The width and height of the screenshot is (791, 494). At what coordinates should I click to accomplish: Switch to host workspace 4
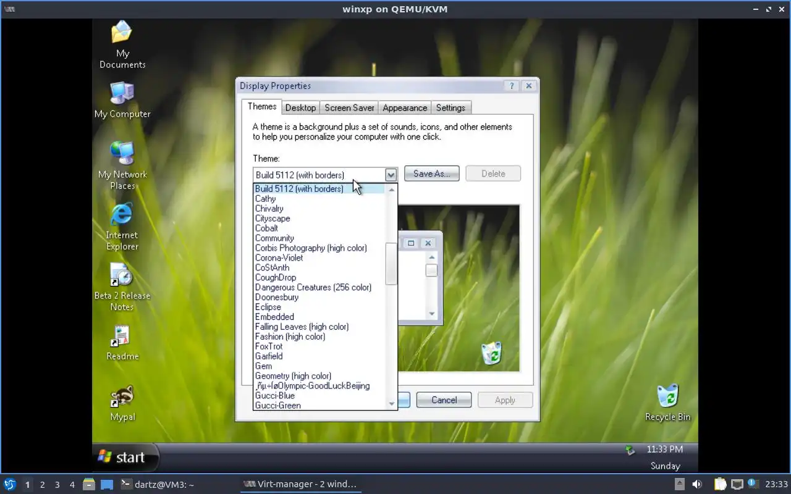[x=72, y=485]
